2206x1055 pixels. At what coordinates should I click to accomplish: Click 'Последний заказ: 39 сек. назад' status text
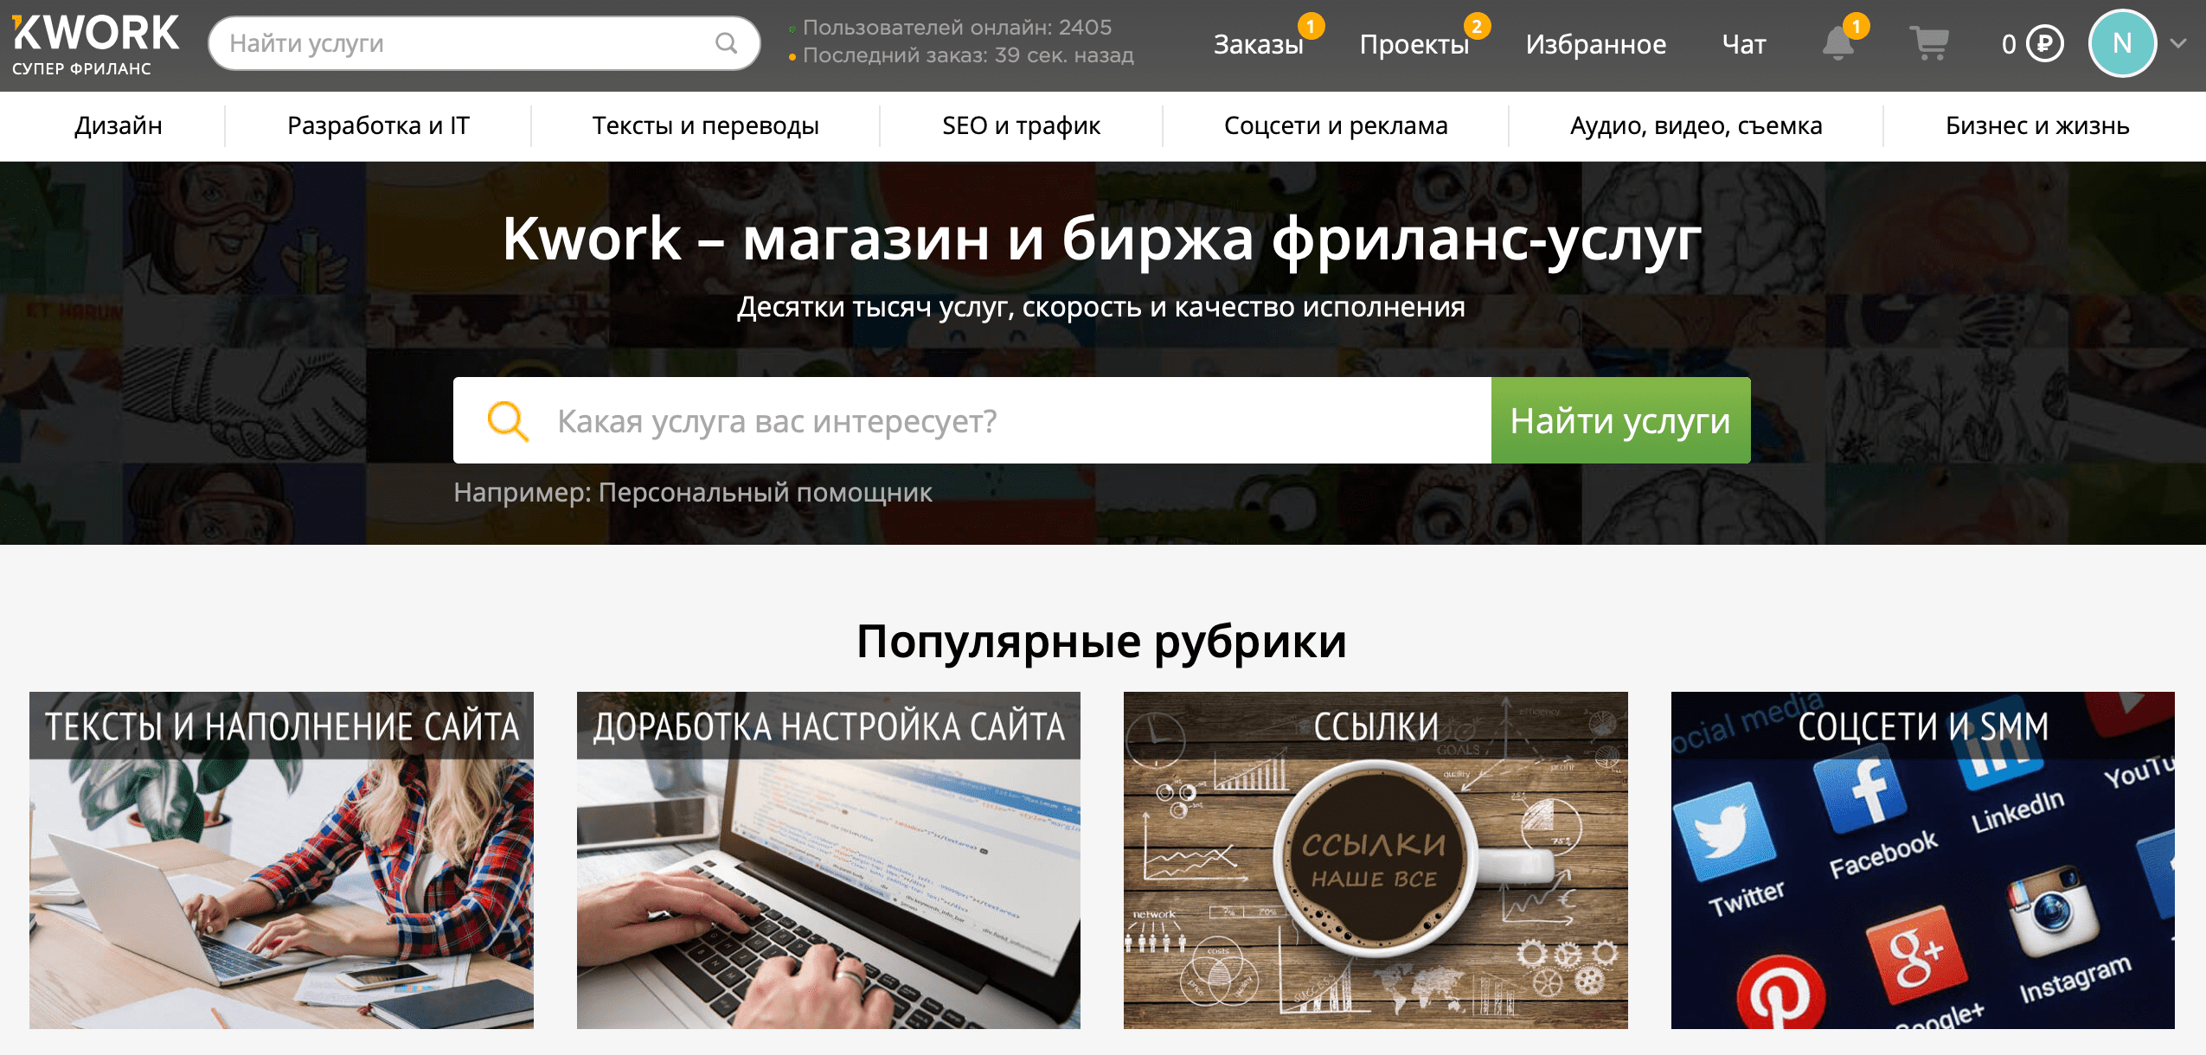(968, 55)
